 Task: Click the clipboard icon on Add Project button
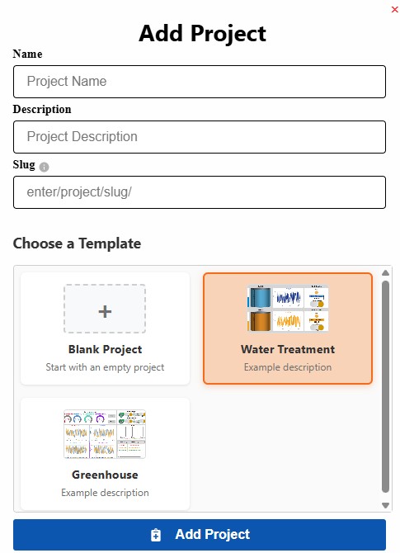[155, 535]
